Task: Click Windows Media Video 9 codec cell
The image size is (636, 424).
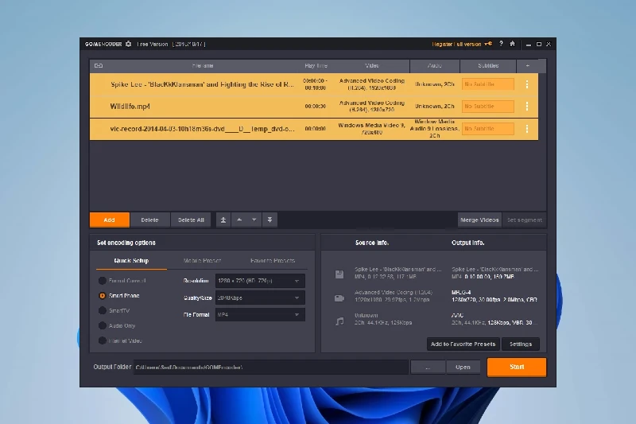Action: click(x=372, y=129)
